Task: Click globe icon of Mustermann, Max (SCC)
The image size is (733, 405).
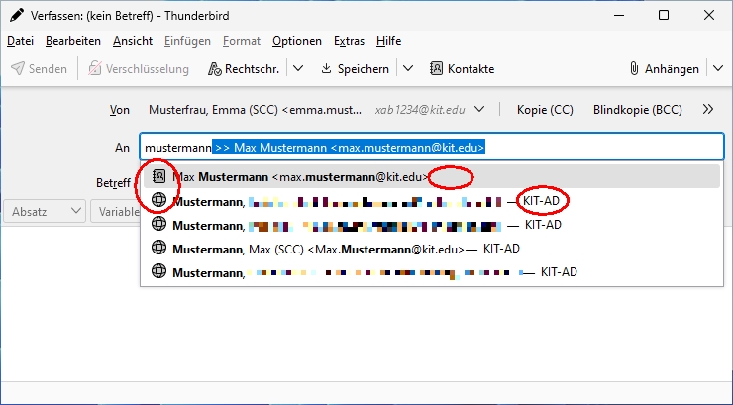Action: click(158, 249)
